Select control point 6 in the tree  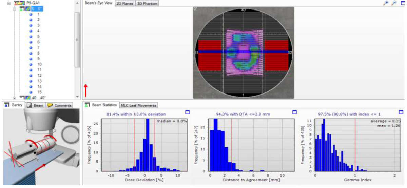point(39,42)
